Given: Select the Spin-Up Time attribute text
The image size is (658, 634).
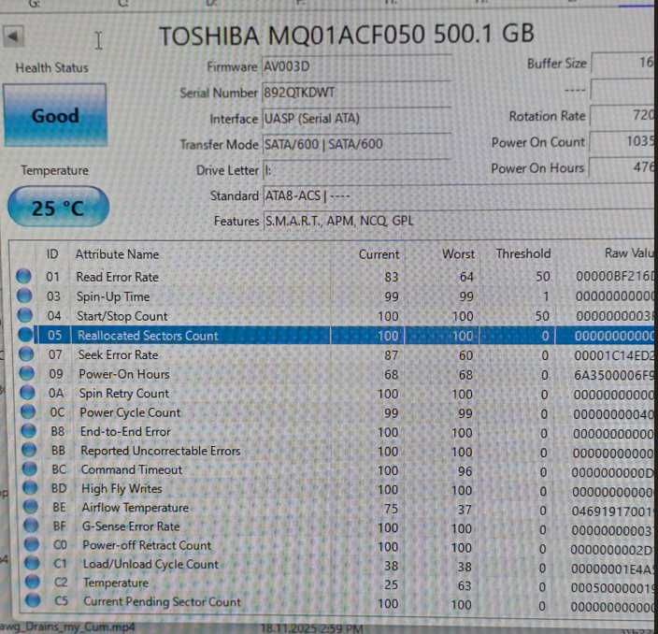Looking at the screenshot, I should [113, 296].
